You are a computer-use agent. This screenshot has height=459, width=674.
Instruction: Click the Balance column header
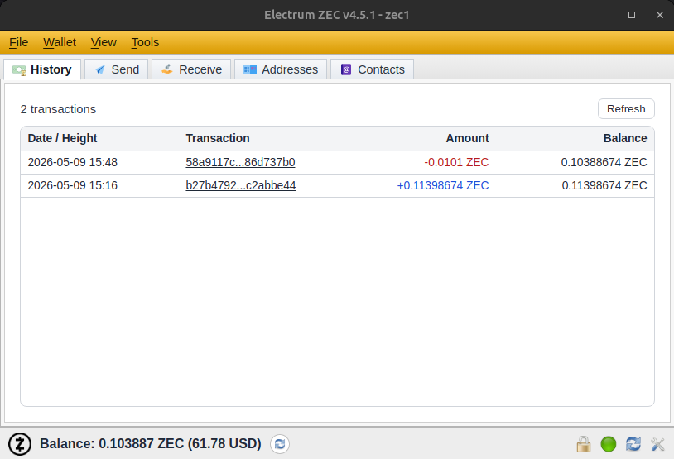(625, 138)
